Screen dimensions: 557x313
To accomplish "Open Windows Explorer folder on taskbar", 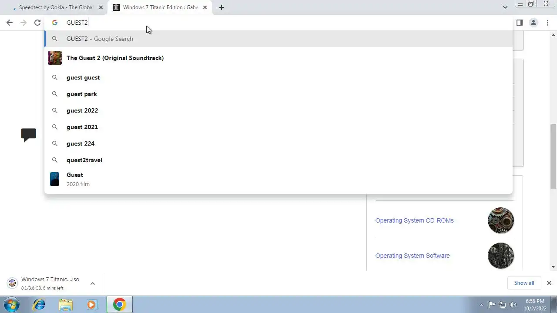I will [x=66, y=304].
